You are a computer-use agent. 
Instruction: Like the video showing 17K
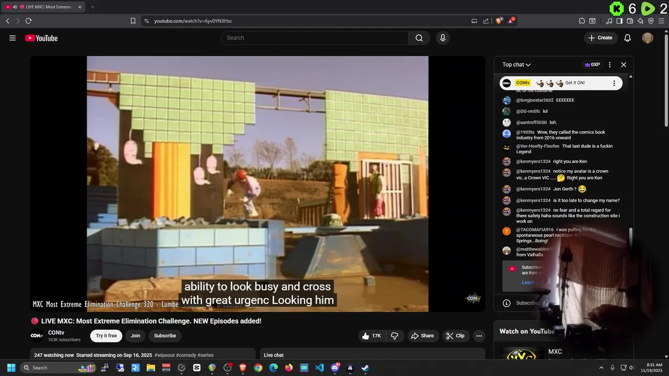[372, 336]
